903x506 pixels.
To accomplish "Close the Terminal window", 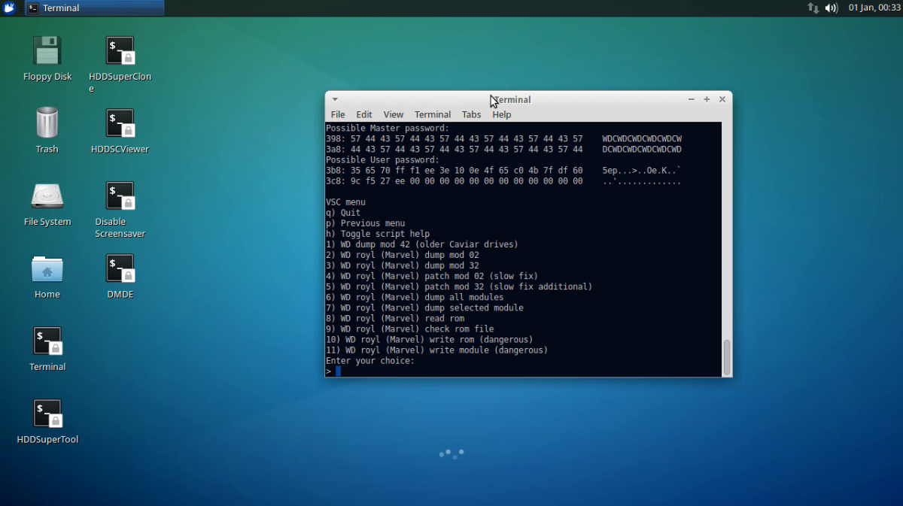I will click(x=722, y=99).
